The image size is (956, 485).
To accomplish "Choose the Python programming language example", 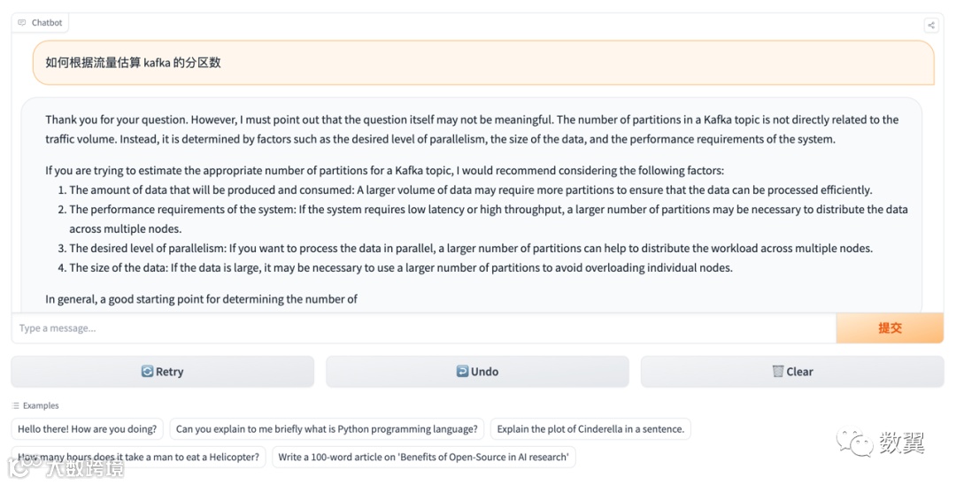I will pyautogui.click(x=327, y=429).
